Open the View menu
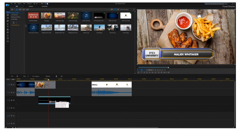The image size is (239, 131). (x=24, y=4)
